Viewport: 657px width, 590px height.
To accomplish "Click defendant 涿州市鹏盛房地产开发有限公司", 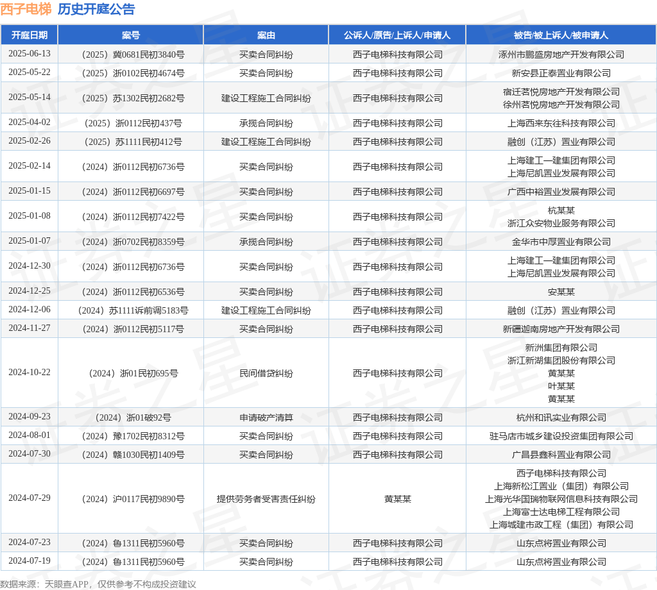I will coord(561,55).
